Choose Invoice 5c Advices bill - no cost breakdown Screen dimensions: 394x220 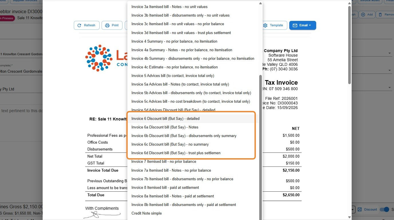point(193,101)
